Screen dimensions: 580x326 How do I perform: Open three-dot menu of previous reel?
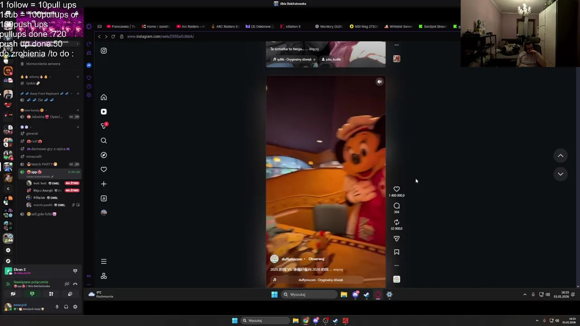click(396, 45)
